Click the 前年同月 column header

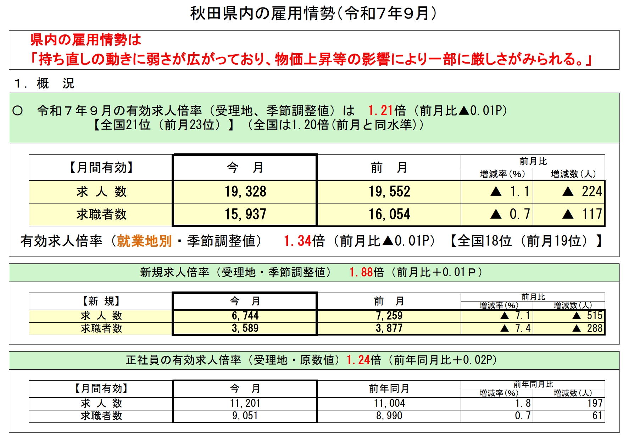[389, 389]
